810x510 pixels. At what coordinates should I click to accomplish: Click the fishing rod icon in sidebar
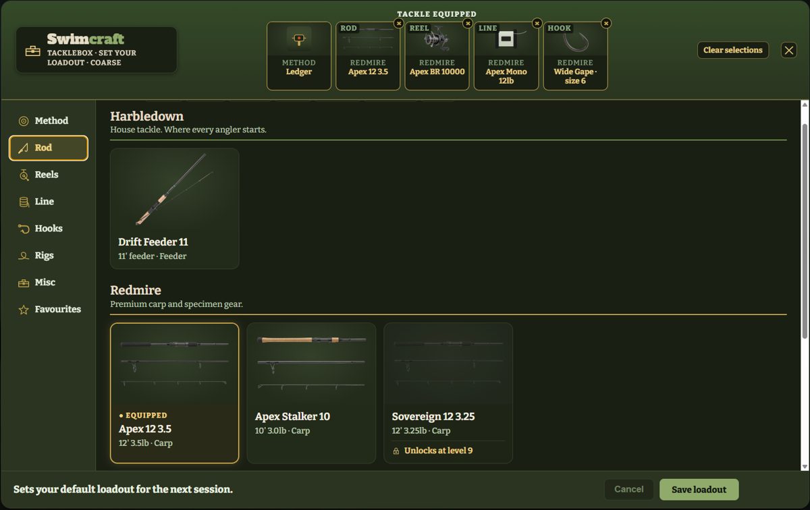point(24,148)
